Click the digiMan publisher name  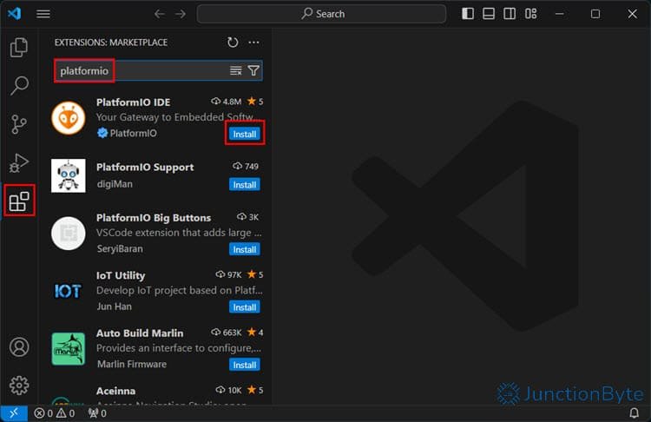[x=115, y=183]
